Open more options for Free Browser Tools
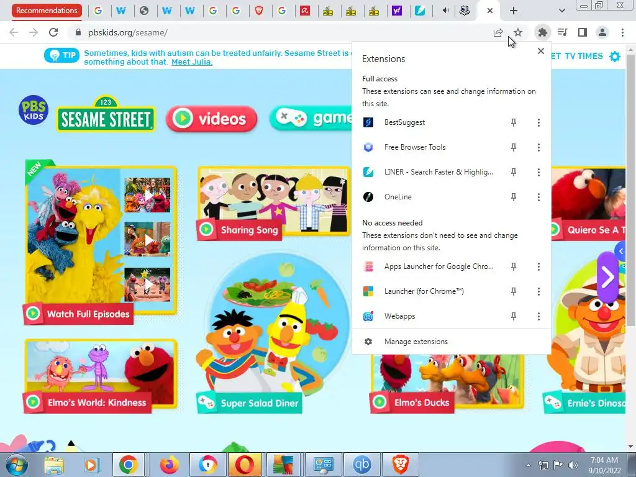The image size is (636, 477). point(538,147)
